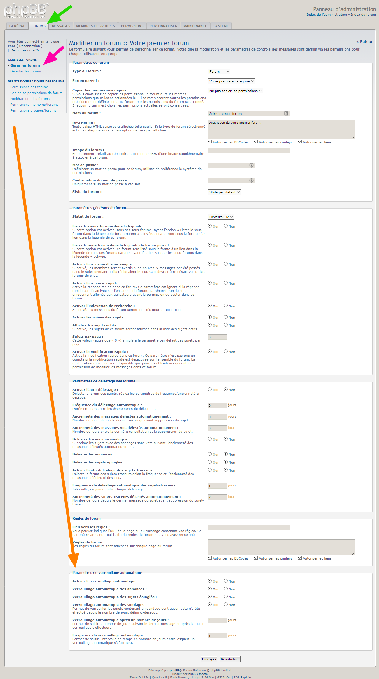Open the Statut du forum dropdown

[x=221, y=217]
